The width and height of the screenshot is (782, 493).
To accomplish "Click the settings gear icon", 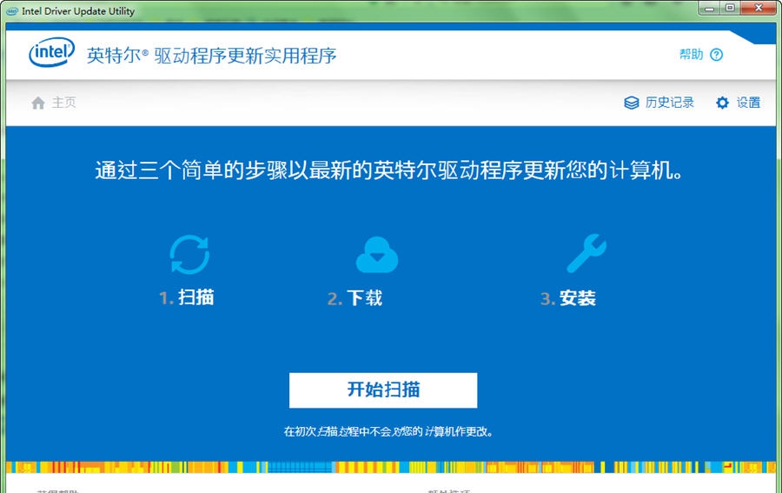I will coord(722,103).
